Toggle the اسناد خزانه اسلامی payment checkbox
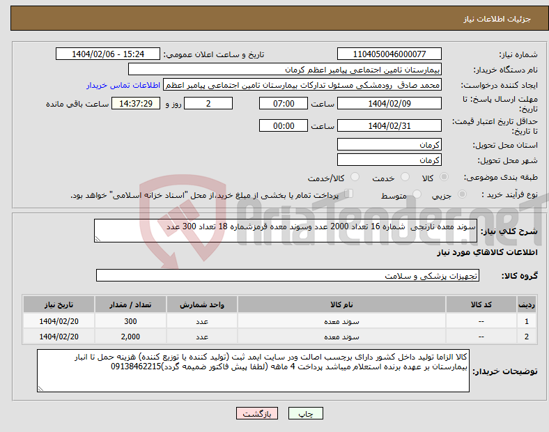Viewport: 549px width, 432px height. 349,194
